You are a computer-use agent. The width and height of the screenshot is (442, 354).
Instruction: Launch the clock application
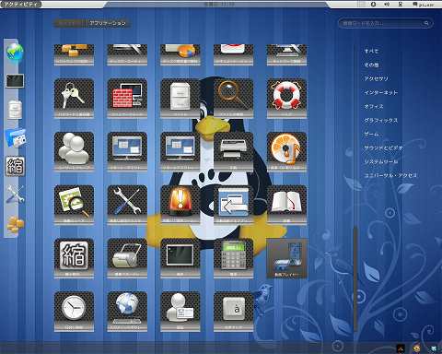coord(74,312)
